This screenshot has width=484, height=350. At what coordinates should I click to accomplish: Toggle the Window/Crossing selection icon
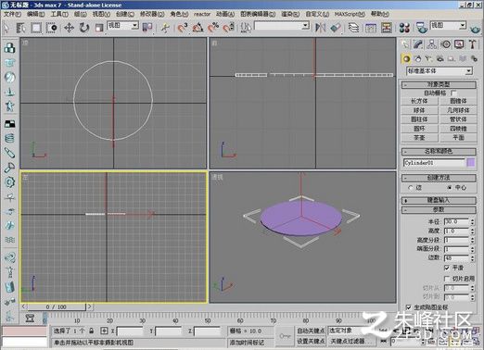tap(52, 28)
